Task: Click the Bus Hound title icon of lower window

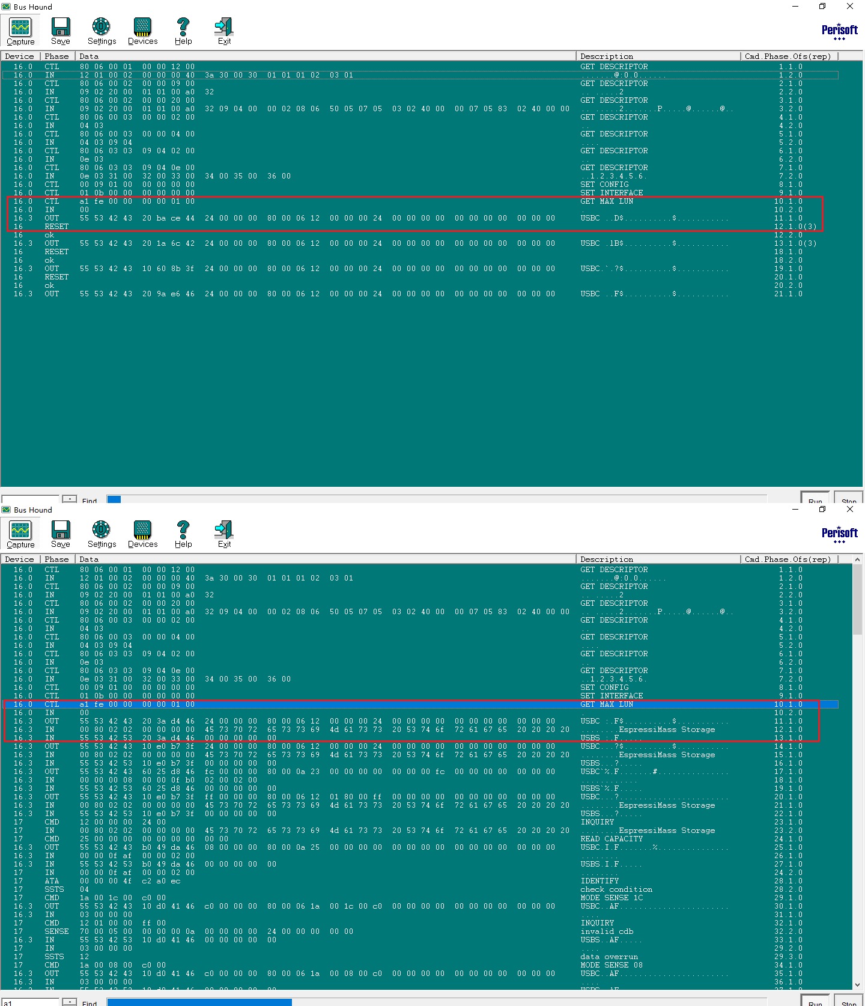Action: pos(7,510)
